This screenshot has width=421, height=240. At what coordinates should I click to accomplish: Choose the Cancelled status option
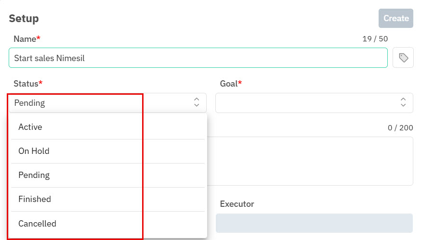(x=108, y=224)
